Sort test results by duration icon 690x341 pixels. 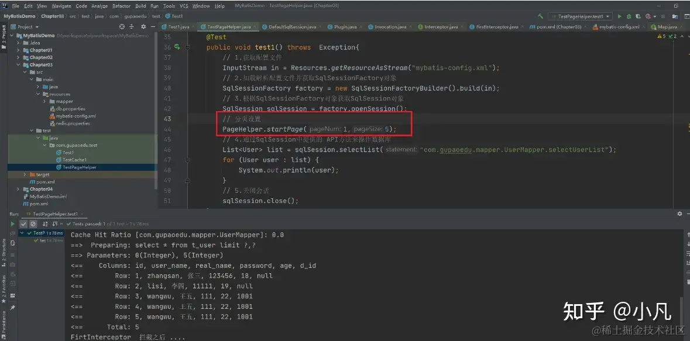(x=55, y=224)
